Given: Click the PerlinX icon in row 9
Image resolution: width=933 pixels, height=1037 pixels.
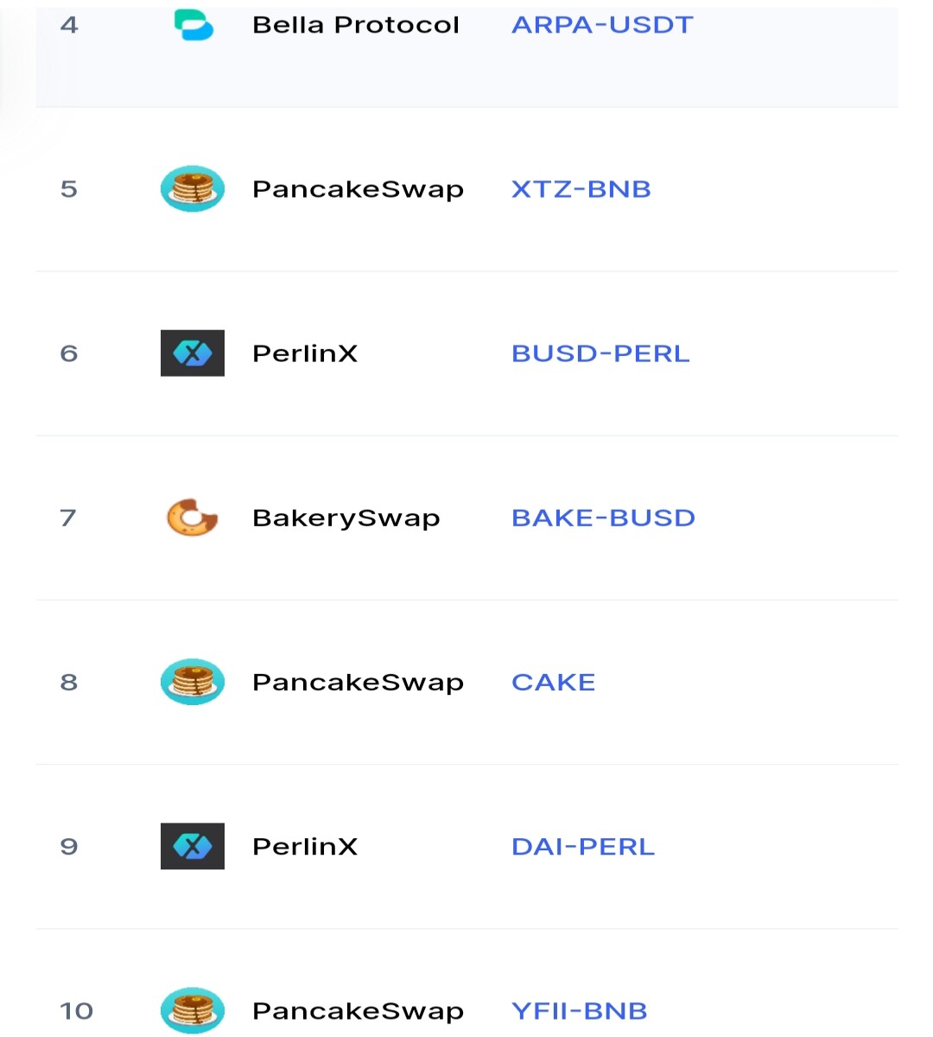Looking at the screenshot, I should [193, 846].
